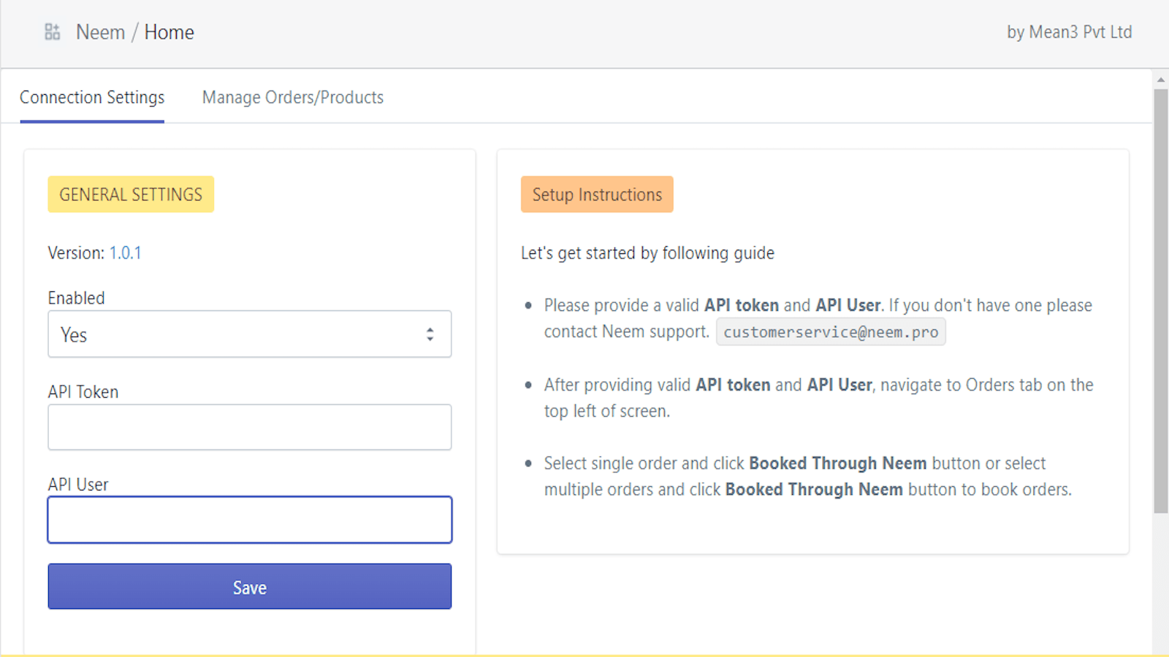Select Home in the breadcrumb
This screenshot has width=1169, height=657.
(169, 32)
